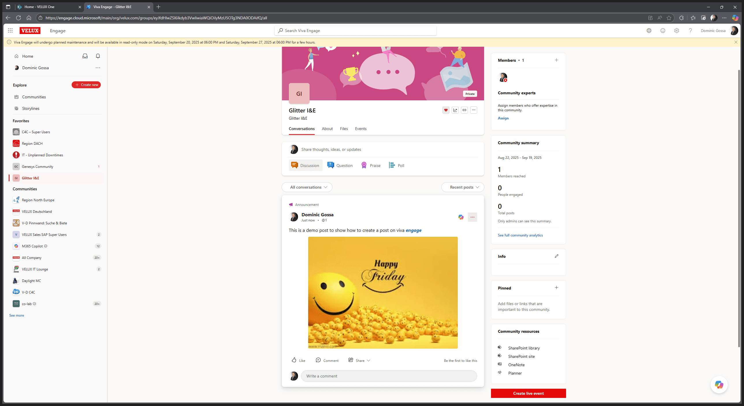The width and height of the screenshot is (744, 406).
Task: Add a member with plus icon
Action: 557,60
